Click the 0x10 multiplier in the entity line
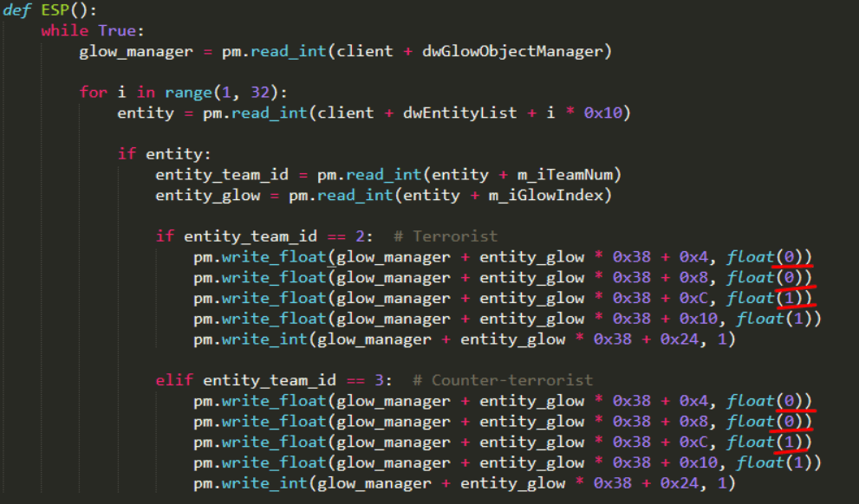 coord(602,113)
